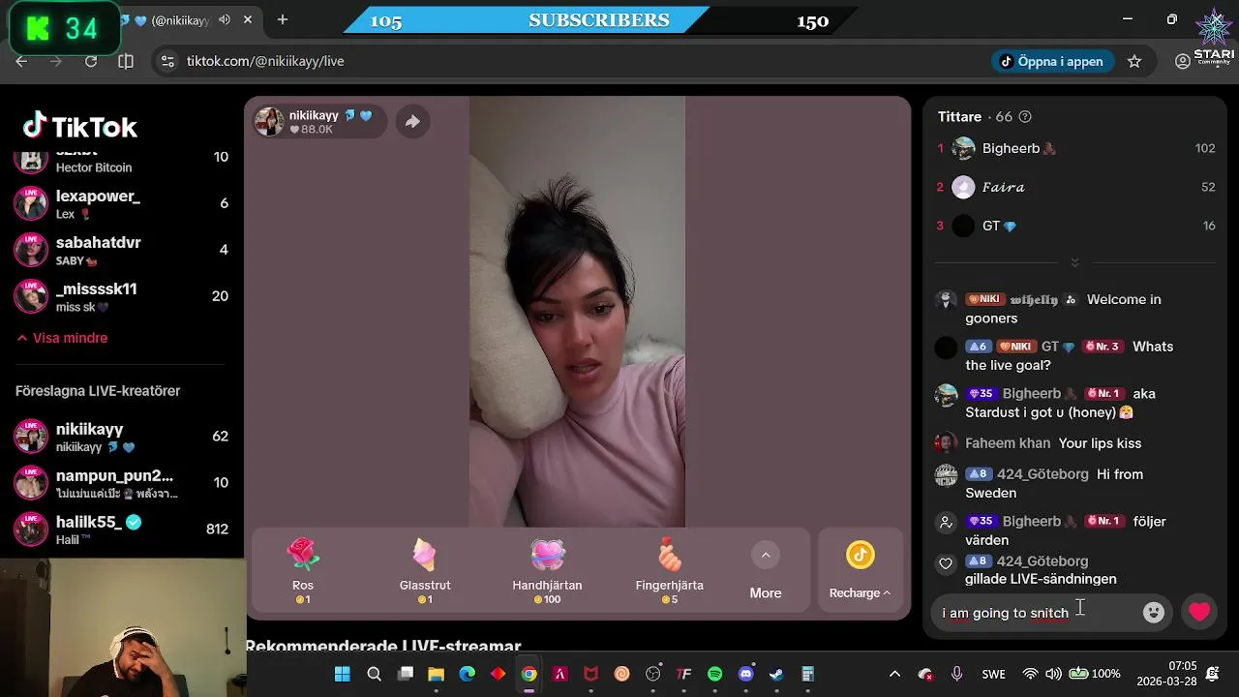Click Faheem khan chat username

(x=1008, y=443)
